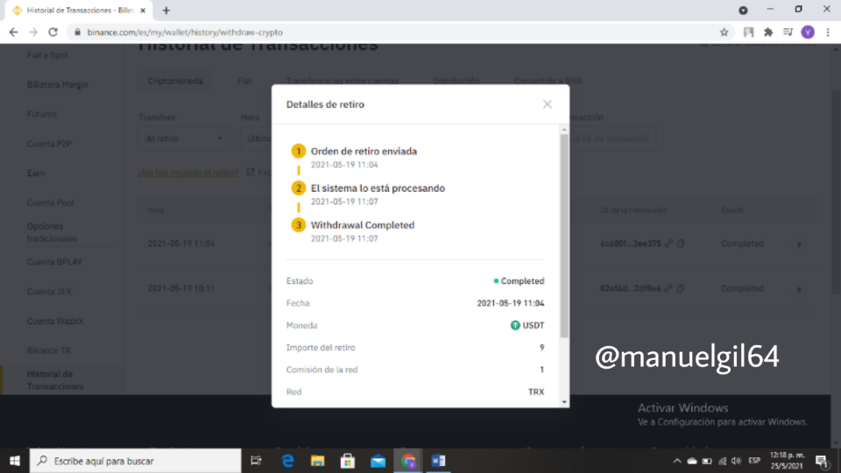Image resolution: width=841 pixels, height=473 pixels.
Task: Copy transaction ID 82af4d...2df8e6
Action: point(680,288)
